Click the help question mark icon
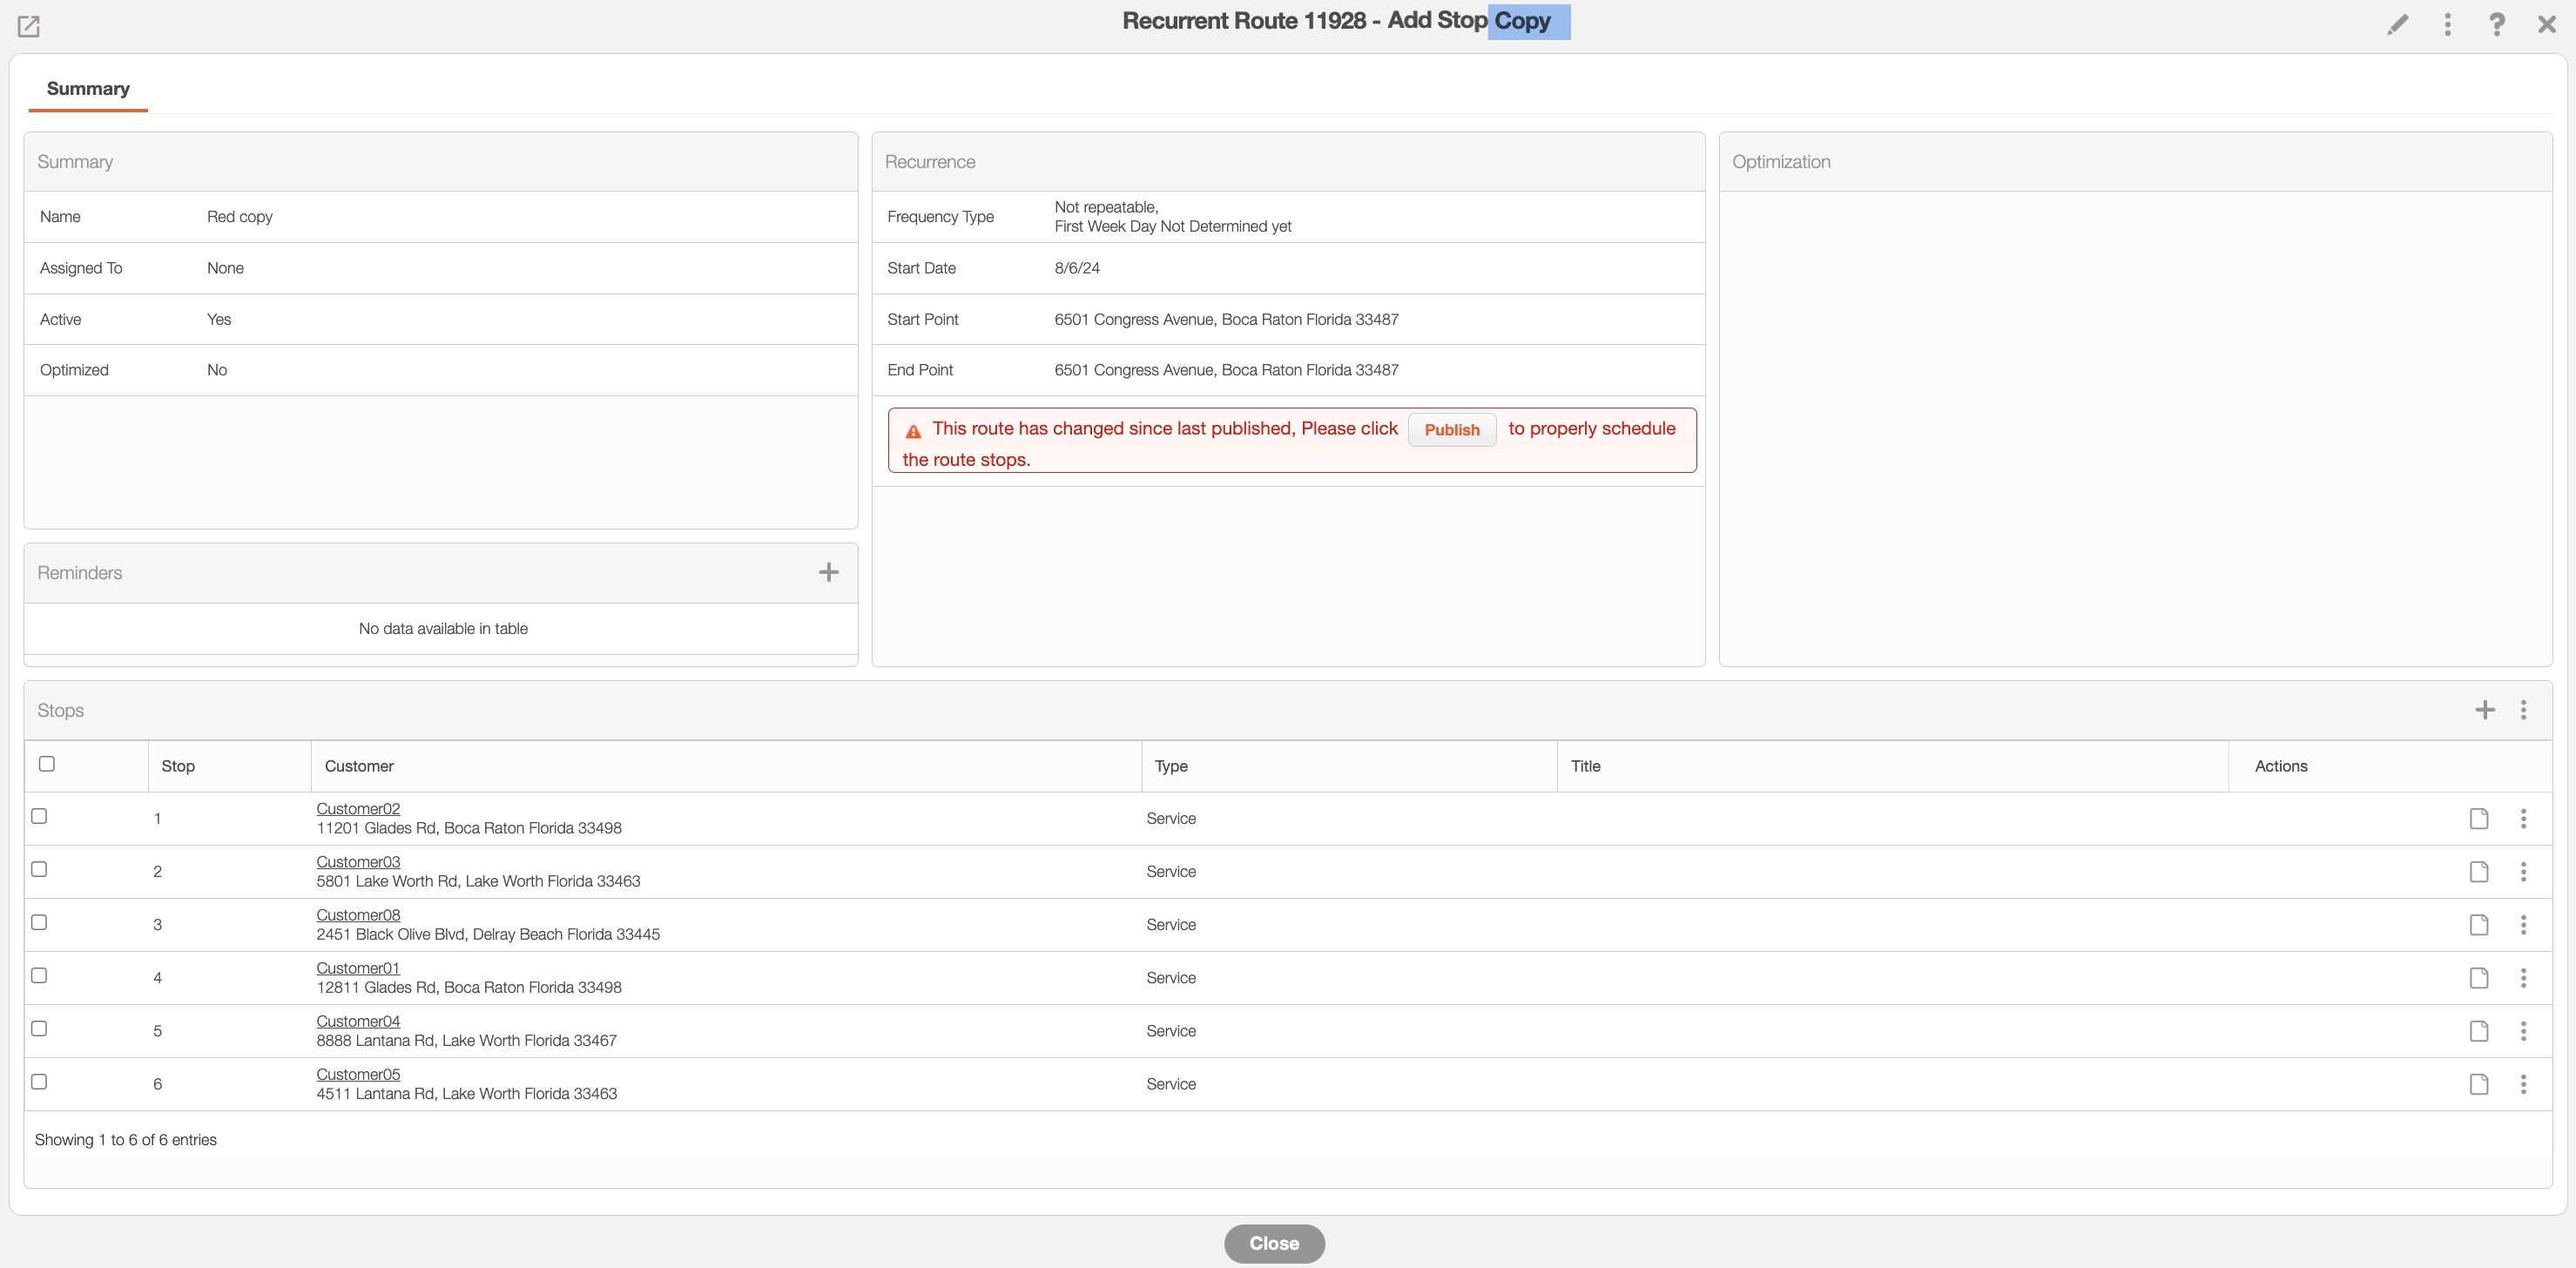Image resolution: width=2576 pixels, height=1268 pixels. point(2496,24)
